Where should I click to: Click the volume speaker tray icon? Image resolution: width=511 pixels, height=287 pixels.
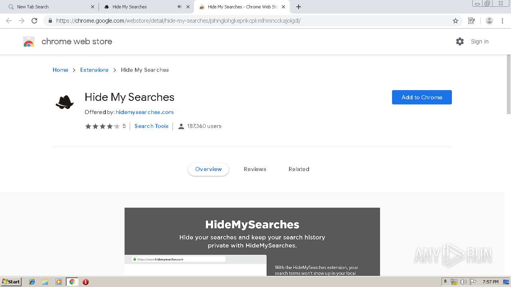coord(463,282)
